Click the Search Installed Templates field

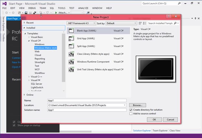tap(160, 23)
